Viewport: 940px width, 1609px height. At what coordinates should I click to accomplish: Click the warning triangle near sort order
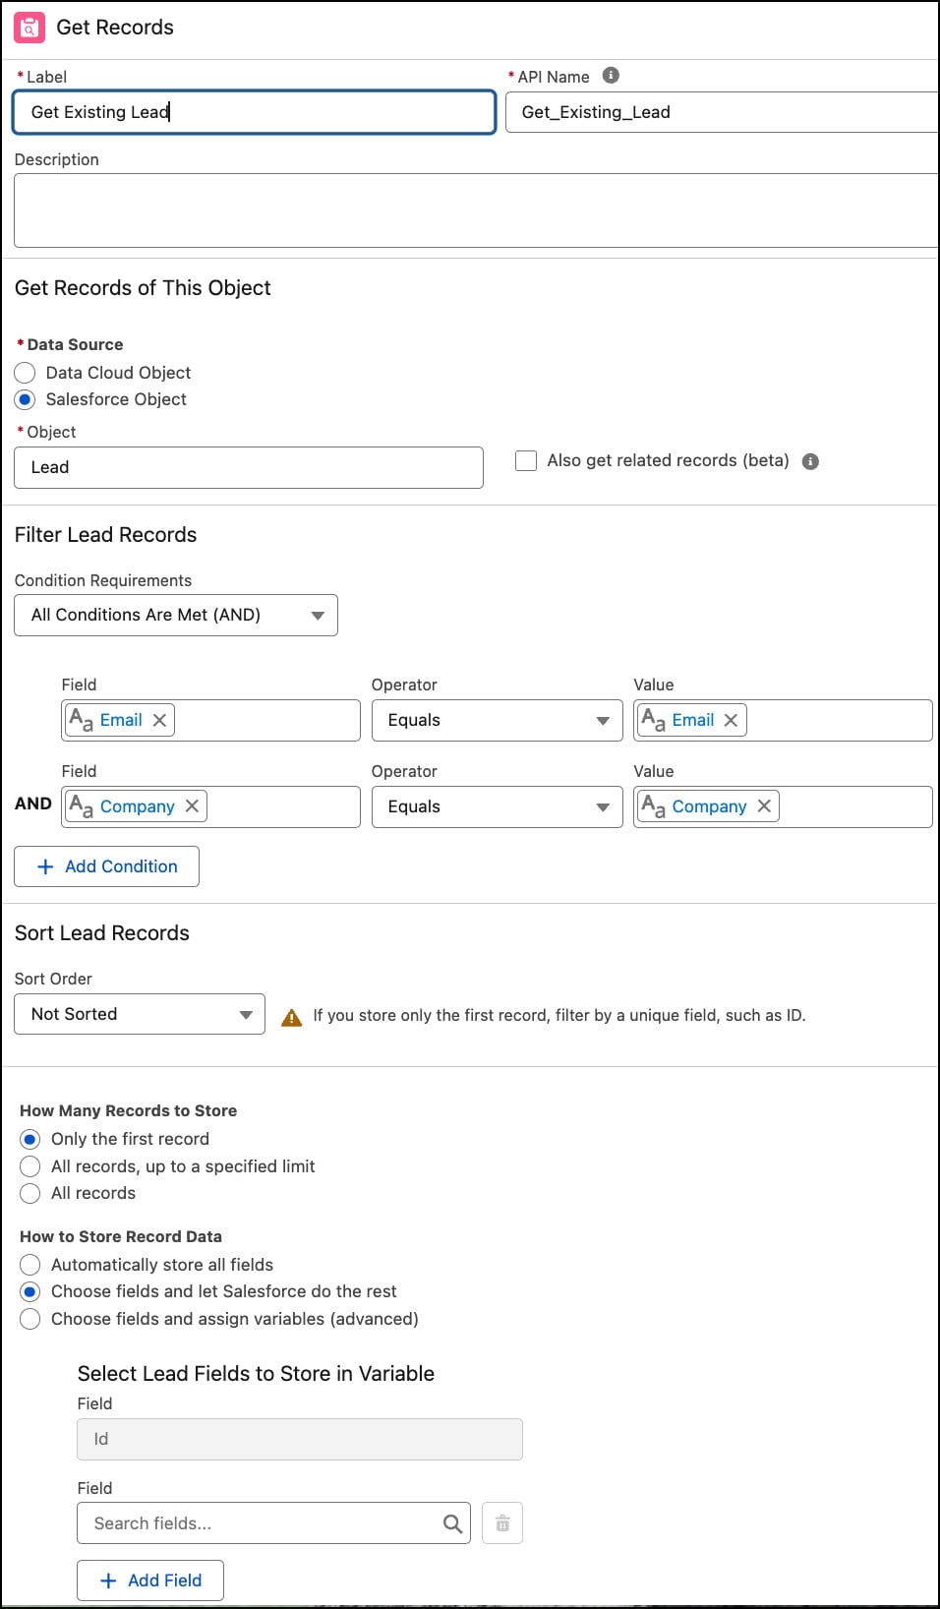[x=292, y=1017]
